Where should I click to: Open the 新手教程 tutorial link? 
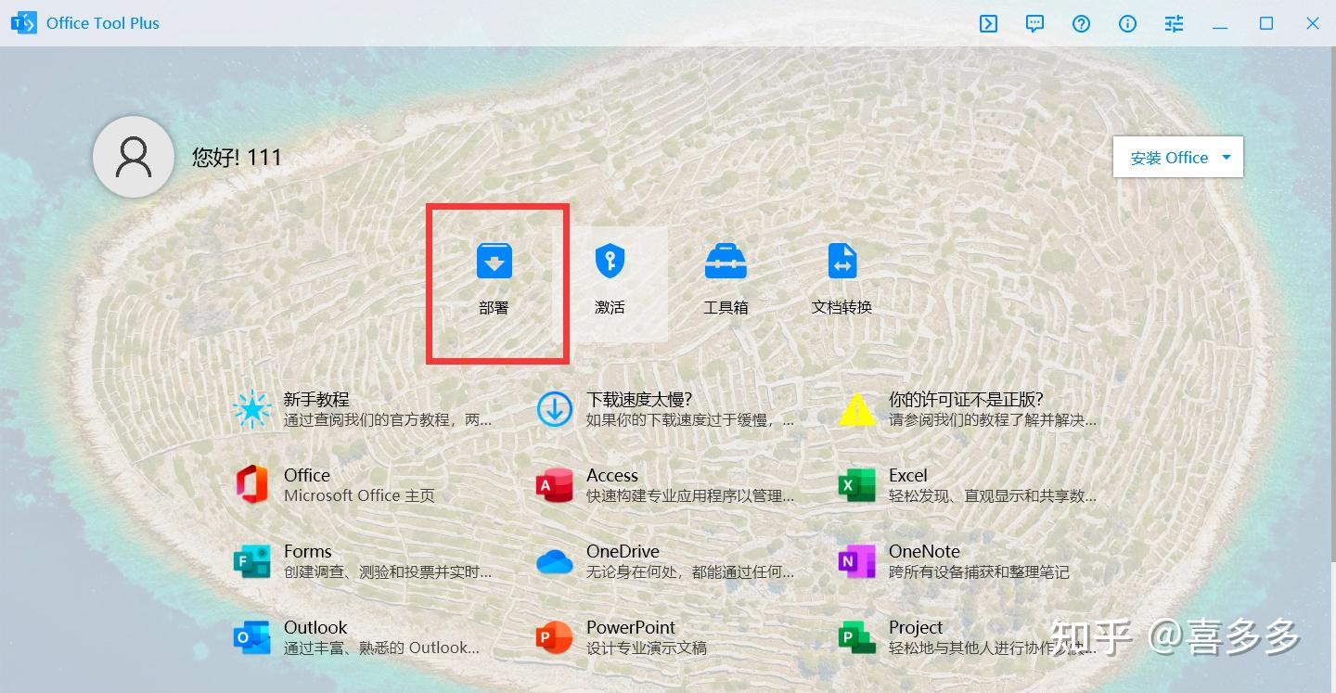[x=316, y=400]
